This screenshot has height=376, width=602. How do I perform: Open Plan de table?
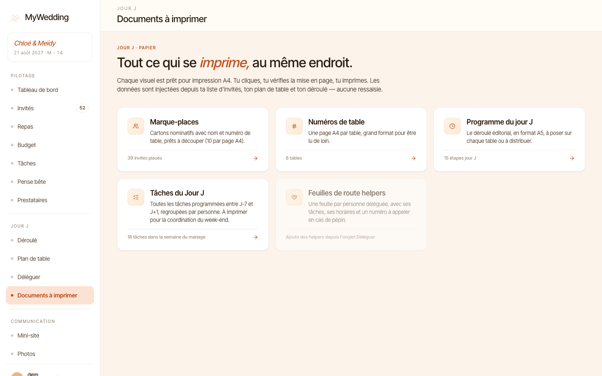point(50,259)
